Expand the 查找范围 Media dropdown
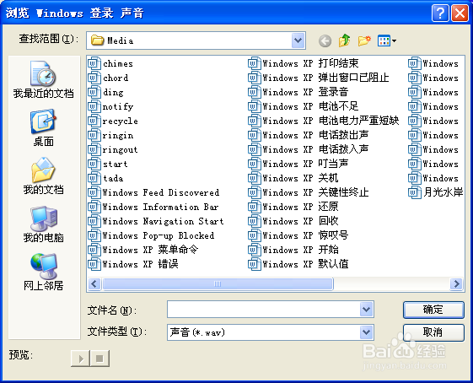Screen dimensions: 473x383 pyautogui.click(x=298, y=40)
